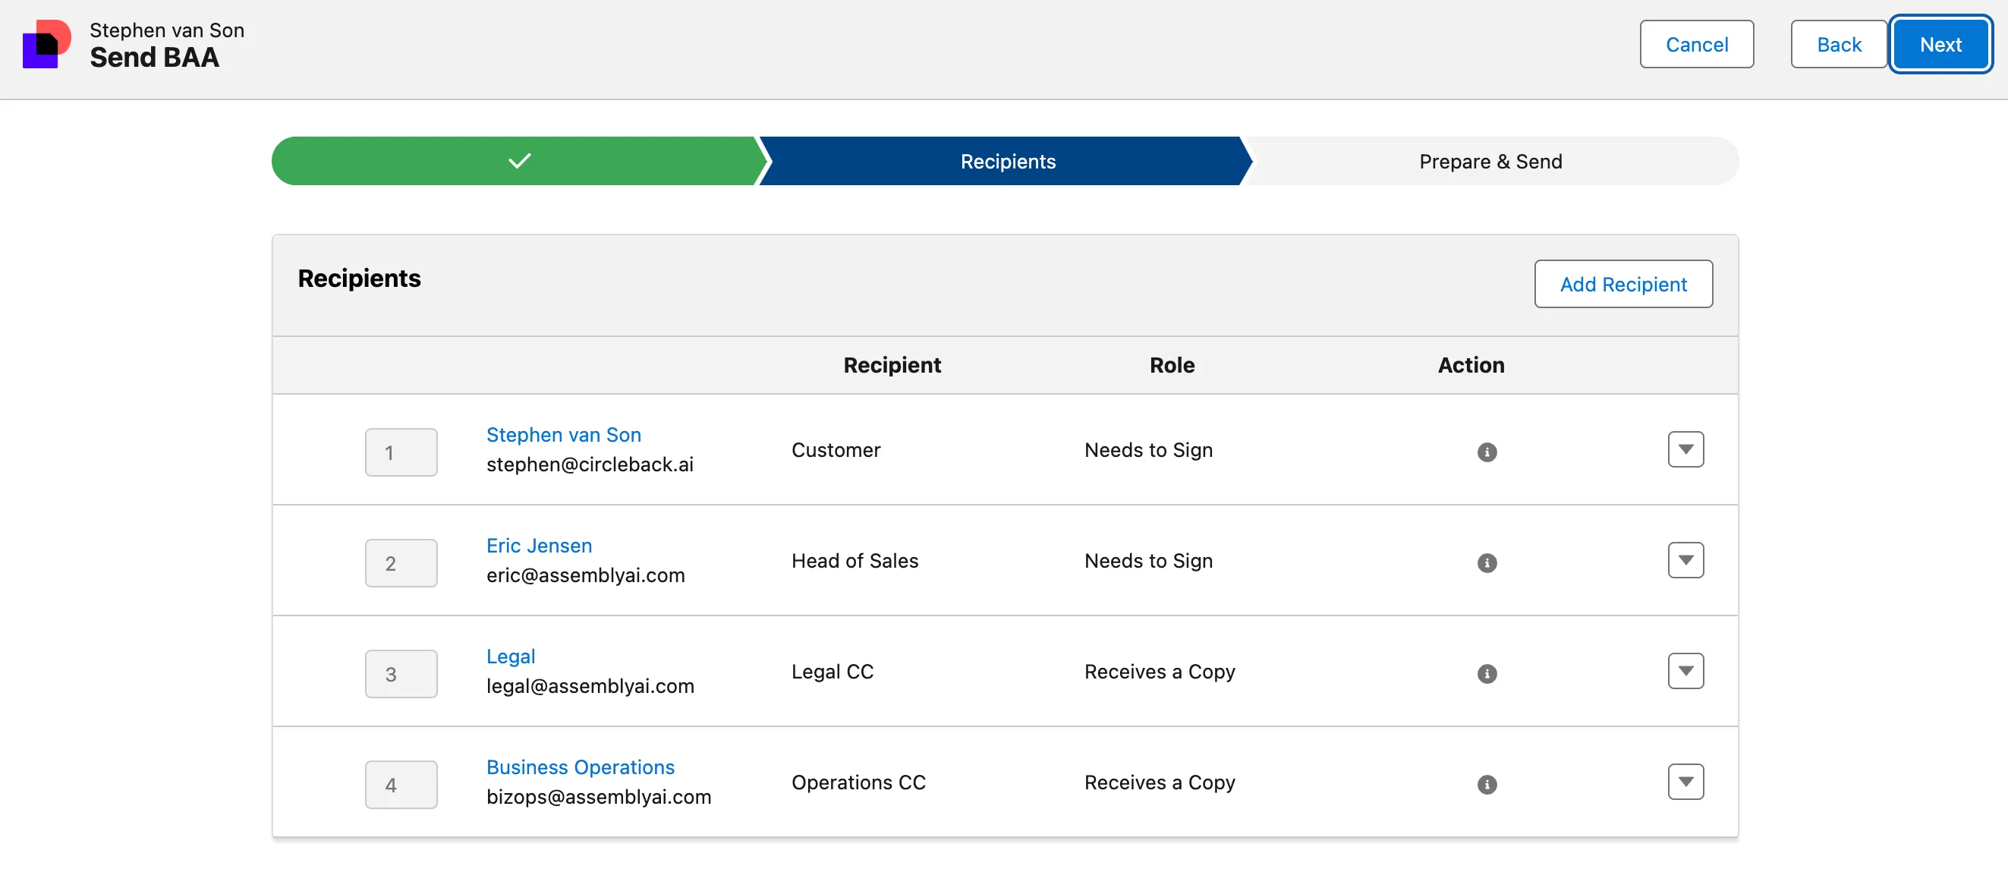Screen dimensions: 2008x888
Task: Cancel the Send BAA flow
Action: pyautogui.click(x=1696, y=45)
